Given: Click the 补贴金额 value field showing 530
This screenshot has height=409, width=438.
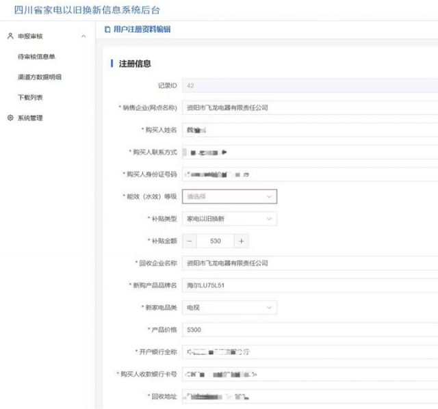Looking at the screenshot, I should point(215,241).
